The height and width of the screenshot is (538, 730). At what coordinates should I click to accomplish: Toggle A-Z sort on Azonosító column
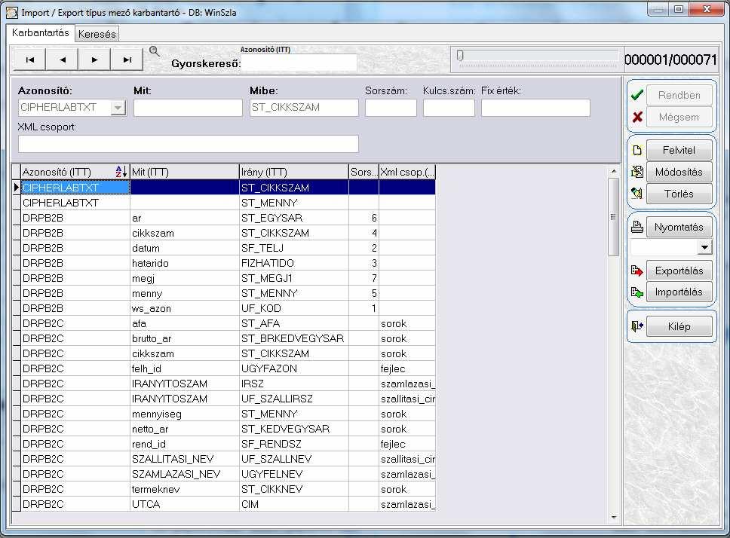(121, 172)
